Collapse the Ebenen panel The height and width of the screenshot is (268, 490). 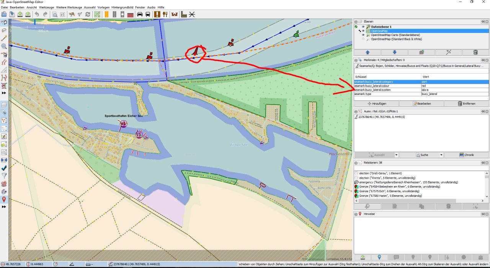click(x=356, y=21)
